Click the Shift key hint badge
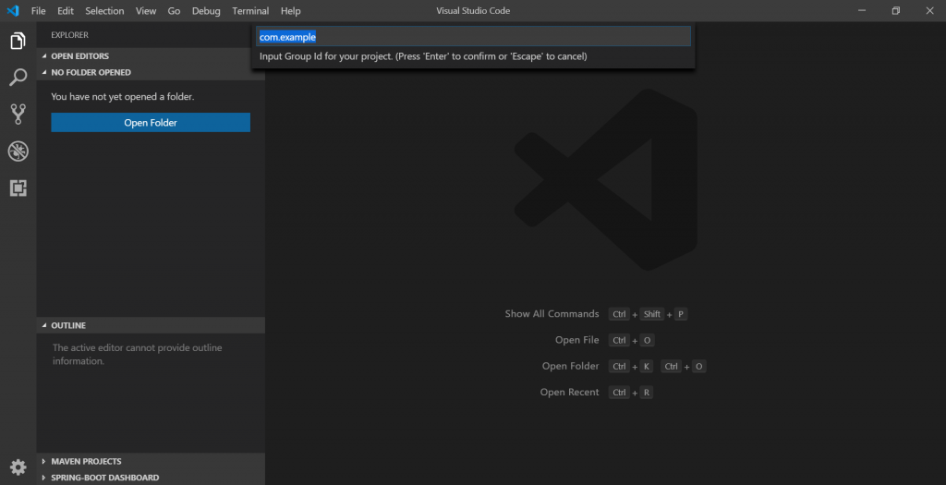 click(x=651, y=314)
